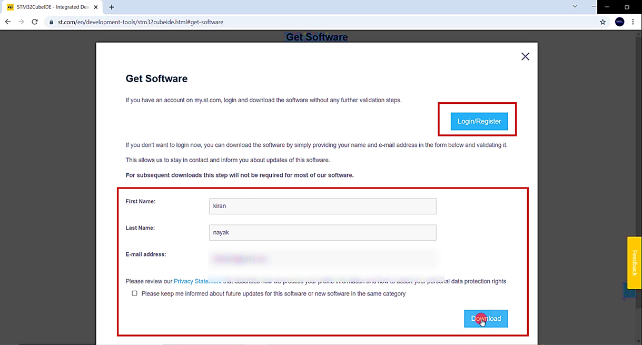
Task: Click into the E-mail address field
Action: pyautogui.click(x=323, y=259)
